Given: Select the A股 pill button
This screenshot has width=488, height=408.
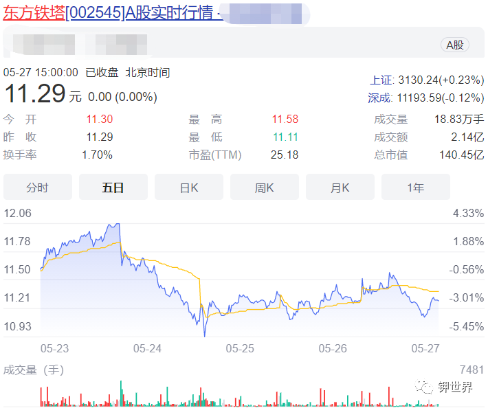Looking at the screenshot, I should coord(455,45).
